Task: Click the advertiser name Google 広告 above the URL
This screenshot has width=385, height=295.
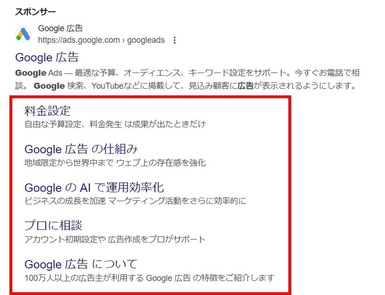Action: (x=60, y=29)
